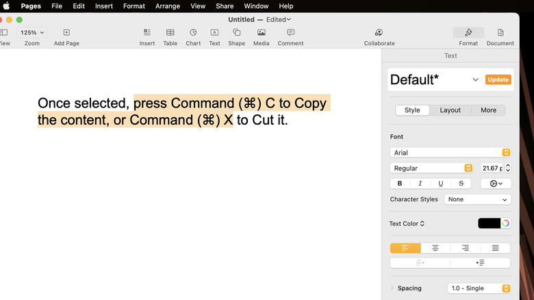Open the Shape picker

[237, 33]
